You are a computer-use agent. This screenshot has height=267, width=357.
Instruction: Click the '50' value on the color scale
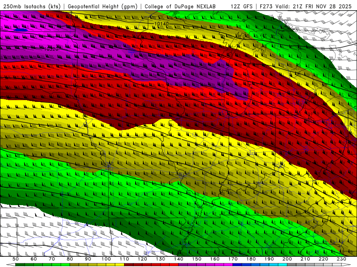click(x=15, y=259)
